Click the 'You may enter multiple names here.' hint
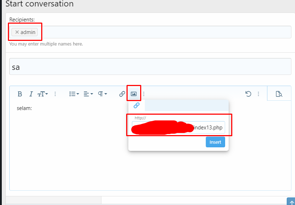295x205 pixels. (46, 44)
